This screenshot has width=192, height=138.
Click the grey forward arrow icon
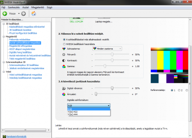click(x=23, y=13)
